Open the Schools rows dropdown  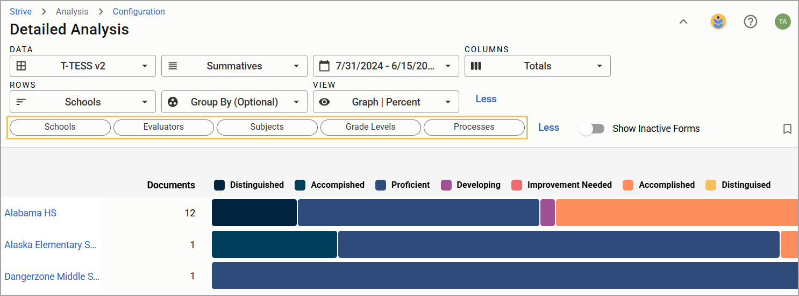tap(83, 102)
